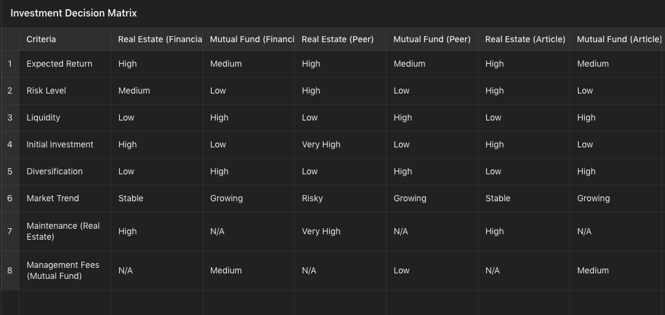665x315 pixels.
Task: Select the Risky cell in Market Trend row
Action: click(340, 198)
